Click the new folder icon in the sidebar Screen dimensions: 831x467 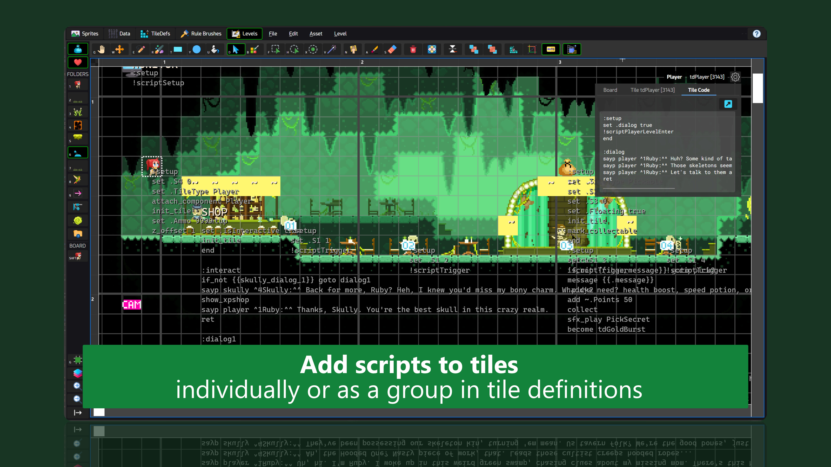pyautogui.click(x=78, y=233)
